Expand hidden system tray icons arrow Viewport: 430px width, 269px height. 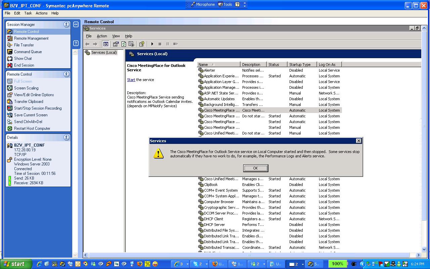click(362, 264)
